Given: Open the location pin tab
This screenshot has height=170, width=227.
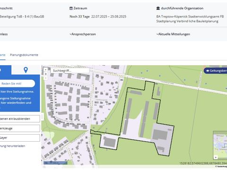Looking at the screenshot, I should click(26, 70).
